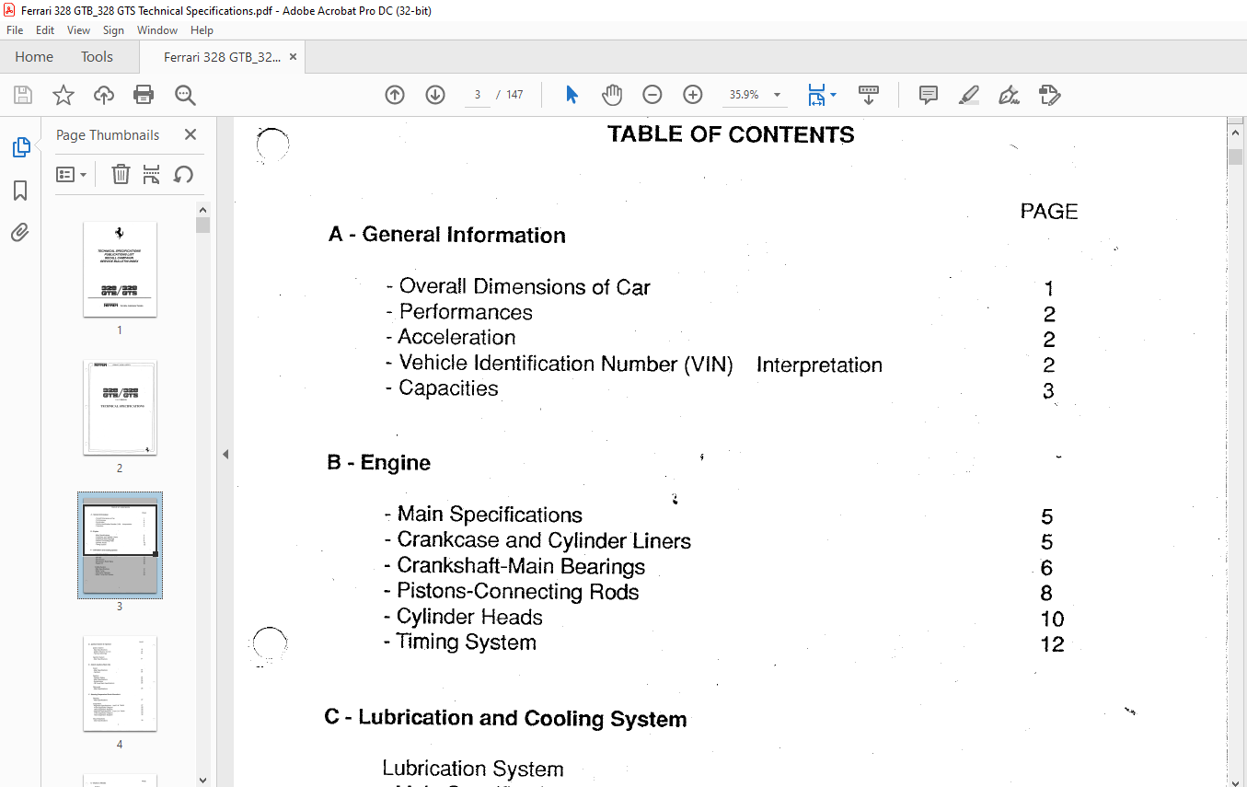Choose the arrow Selection tool

click(572, 95)
